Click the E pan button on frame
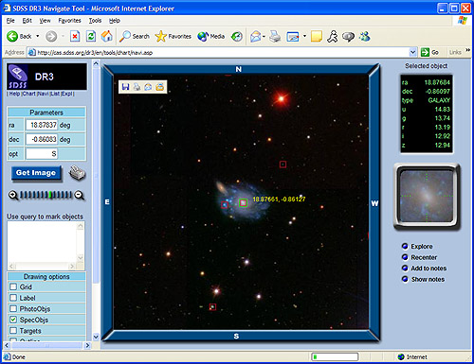Viewport: 474px width, 364px height. pos(107,201)
